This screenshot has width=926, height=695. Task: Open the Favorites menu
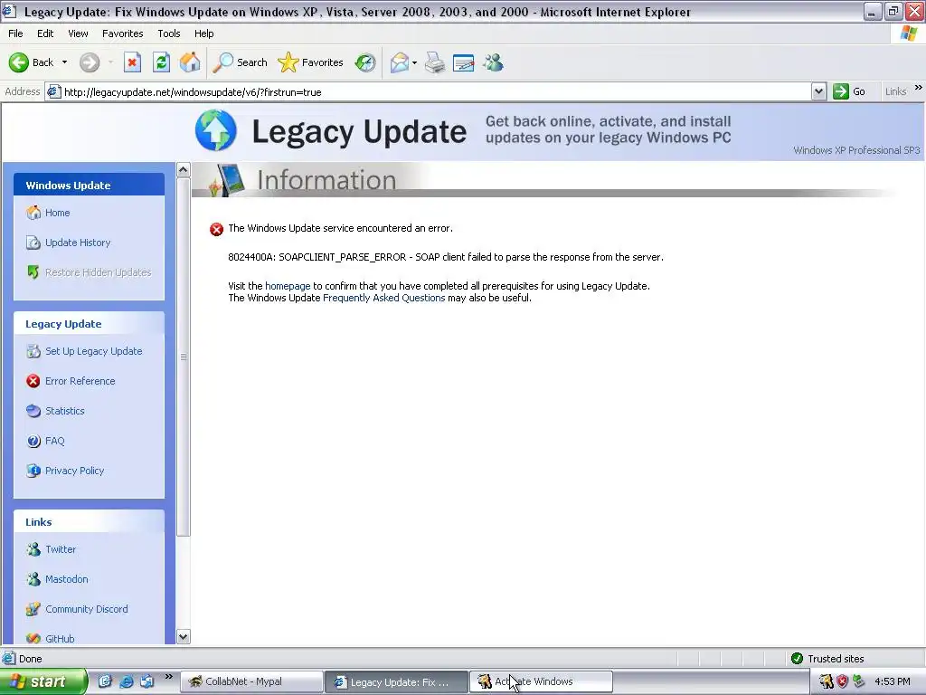click(122, 33)
